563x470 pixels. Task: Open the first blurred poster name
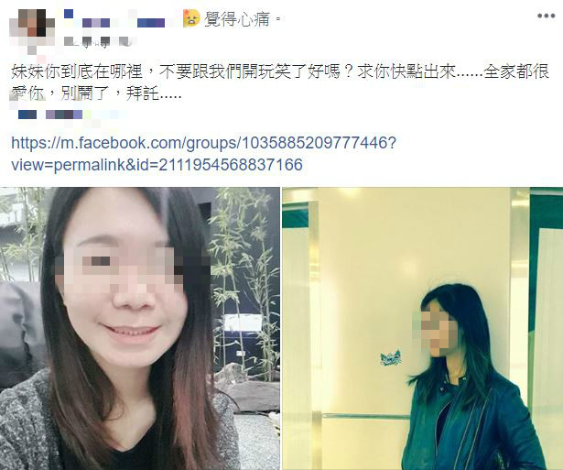click(88, 20)
